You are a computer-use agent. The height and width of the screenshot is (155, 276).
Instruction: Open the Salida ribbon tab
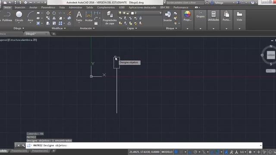click(x=90, y=7)
